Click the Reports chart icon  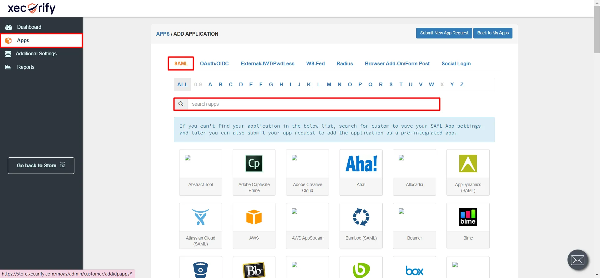tap(8, 67)
